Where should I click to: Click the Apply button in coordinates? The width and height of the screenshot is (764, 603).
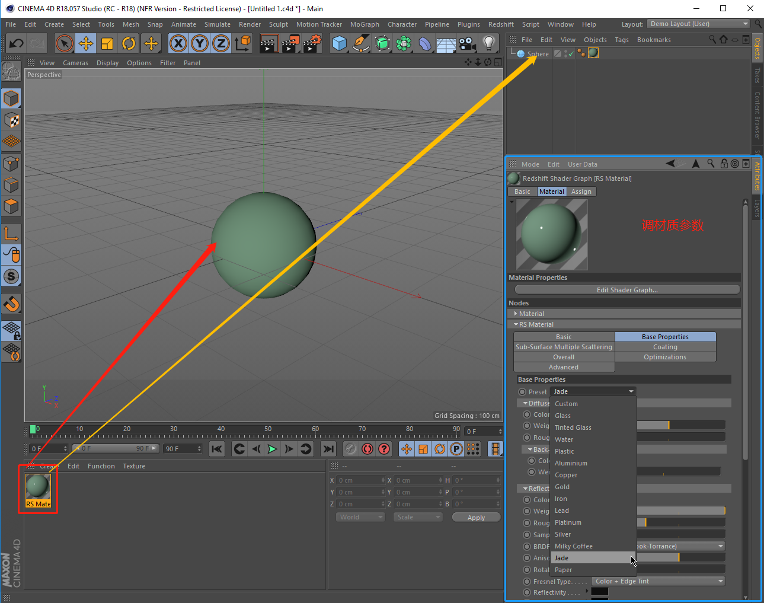point(476,518)
